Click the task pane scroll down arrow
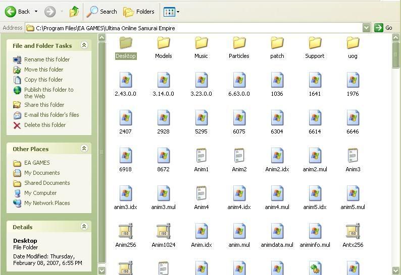The image size is (401, 275). coord(102,270)
